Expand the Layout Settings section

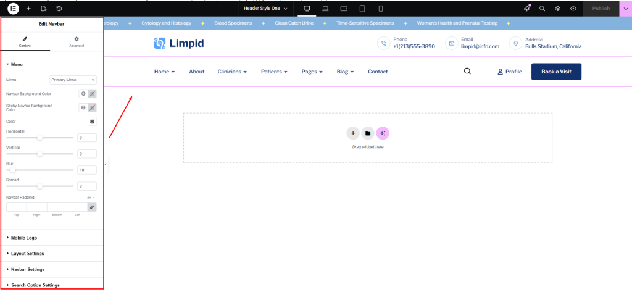(x=27, y=253)
